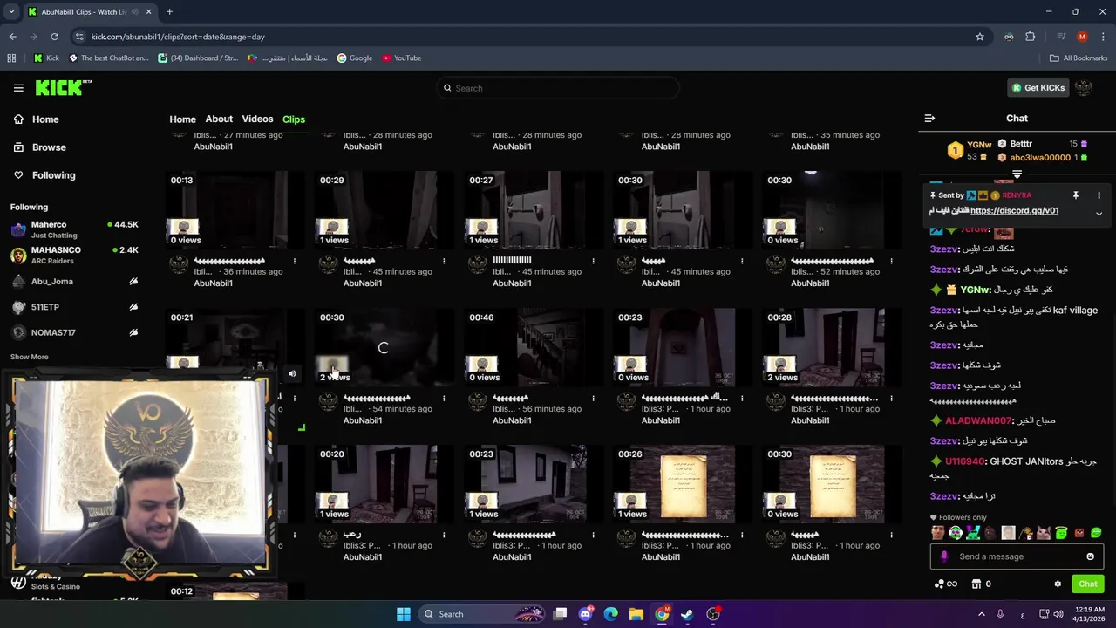The height and width of the screenshot is (628, 1116).
Task: Open the emote picker in message box
Action: click(1090, 556)
